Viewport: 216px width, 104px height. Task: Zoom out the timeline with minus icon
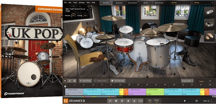point(213,96)
